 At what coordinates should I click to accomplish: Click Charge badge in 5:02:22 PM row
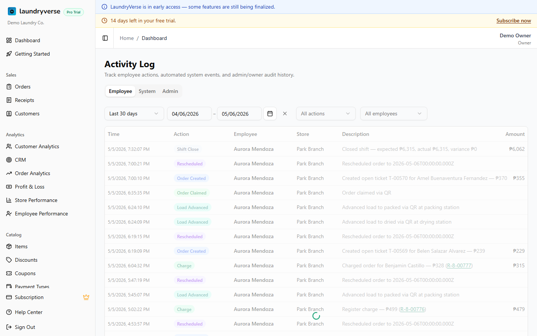184,309
